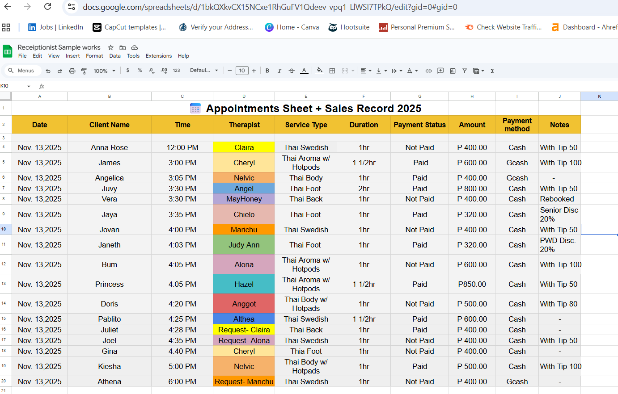Open the functions sigma menu

click(x=492, y=71)
